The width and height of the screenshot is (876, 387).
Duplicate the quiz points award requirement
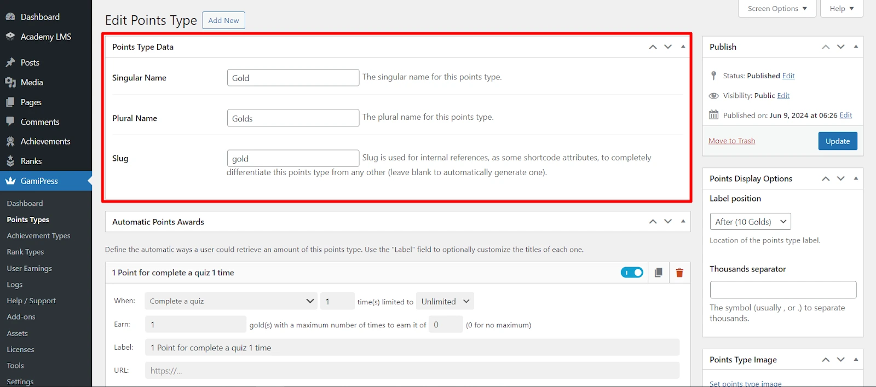pyautogui.click(x=658, y=273)
